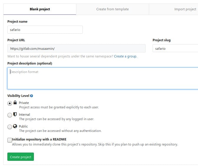198x167 pixels.
Task: Click the Private option label
Action: click(24, 103)
